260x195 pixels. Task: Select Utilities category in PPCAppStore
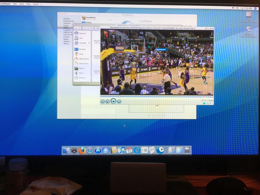click(67, 19)
